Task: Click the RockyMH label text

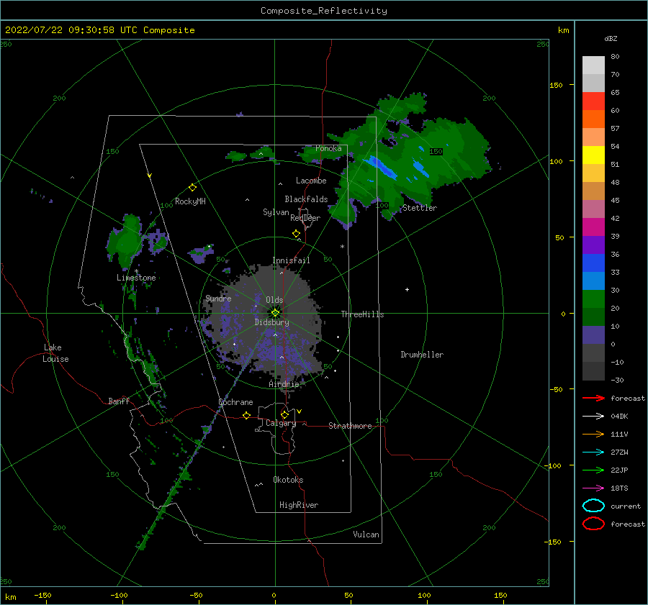Action: coord(190,201)
